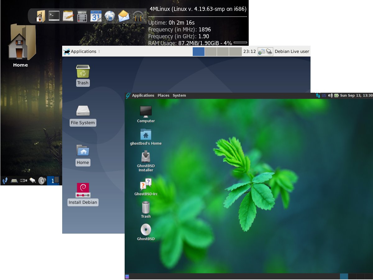Open the Trash can on the GhostBSD desktop
Image resolution: width=373 pixels, height=280 pixels.
coord(146,207)
